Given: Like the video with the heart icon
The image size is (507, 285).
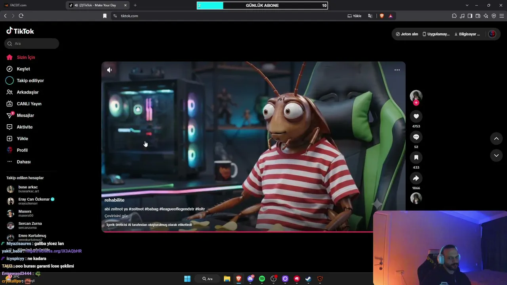Looking at the screenshot, I should 416,116.
